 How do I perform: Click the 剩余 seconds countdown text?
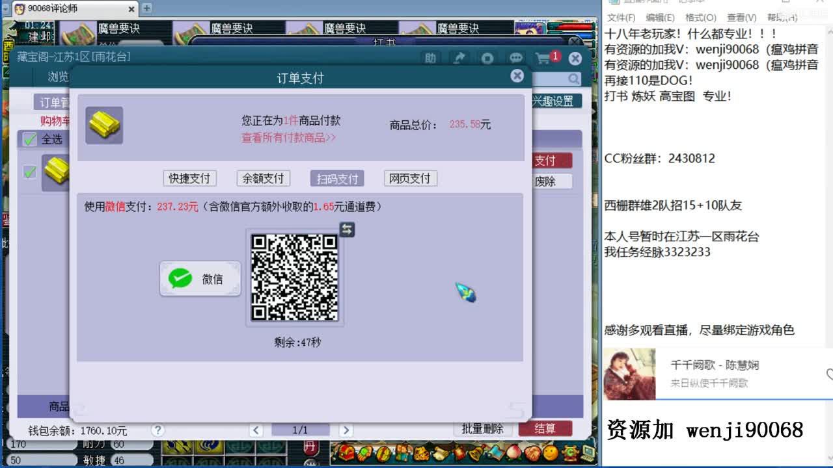click(x=297, y=342)
